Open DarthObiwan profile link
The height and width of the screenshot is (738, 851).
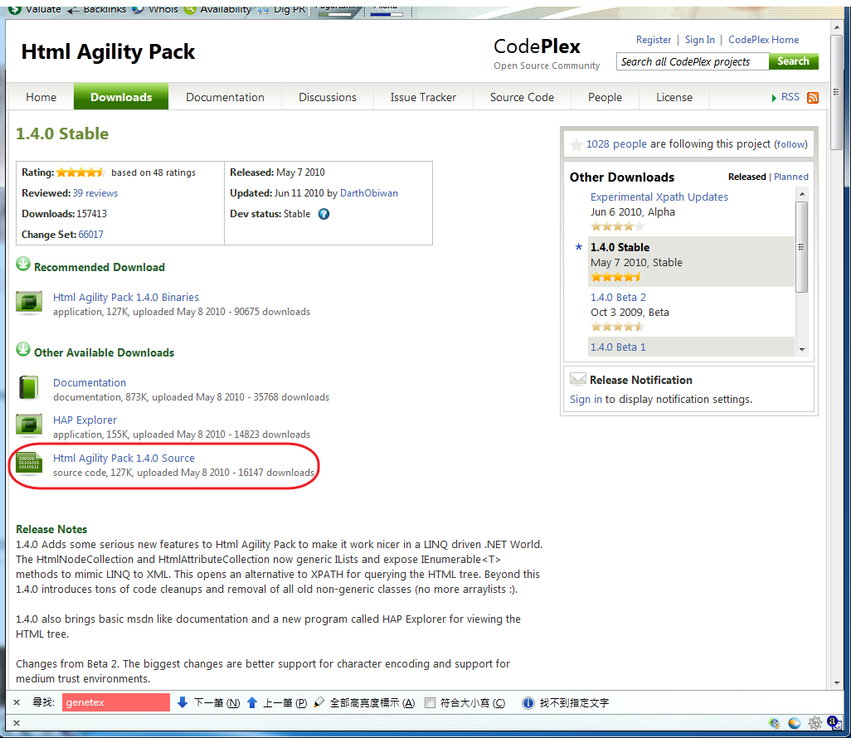click(368, 193)
